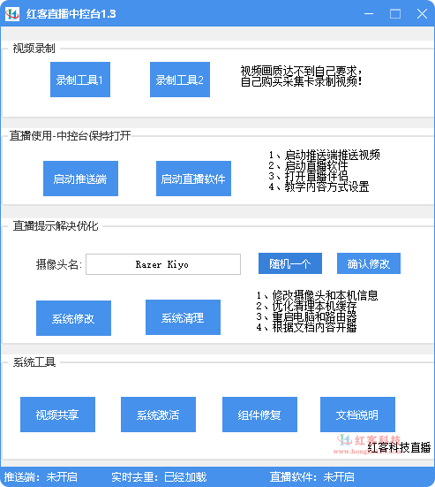Start 组件修复 component repair

[x=259, y=415]
